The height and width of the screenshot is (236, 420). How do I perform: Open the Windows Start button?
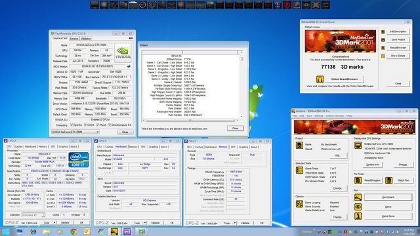6,231
